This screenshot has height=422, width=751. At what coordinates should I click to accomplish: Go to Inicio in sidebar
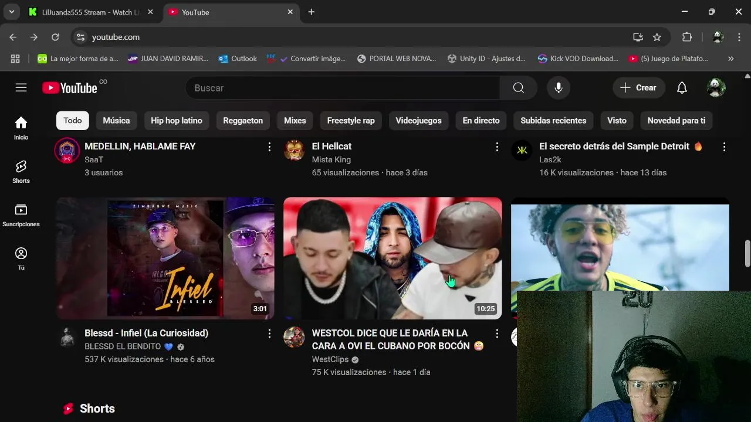[21, 128]
